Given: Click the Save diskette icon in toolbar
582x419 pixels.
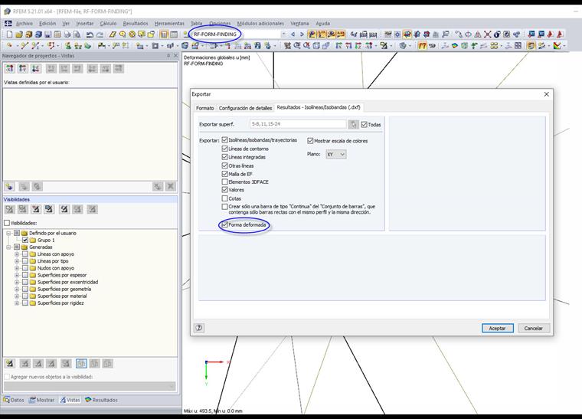Looking at the screenshot, I should point(48,34).
